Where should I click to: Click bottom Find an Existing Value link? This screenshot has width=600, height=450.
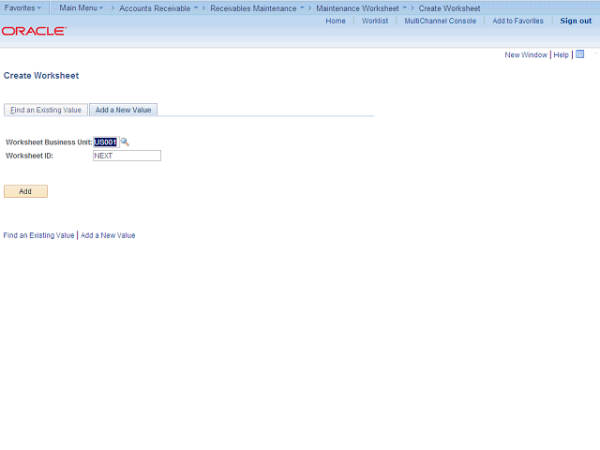tap(38, 235)
